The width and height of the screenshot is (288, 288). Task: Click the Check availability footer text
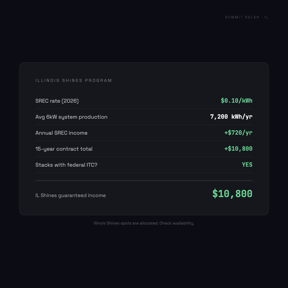tap(177, 223)
